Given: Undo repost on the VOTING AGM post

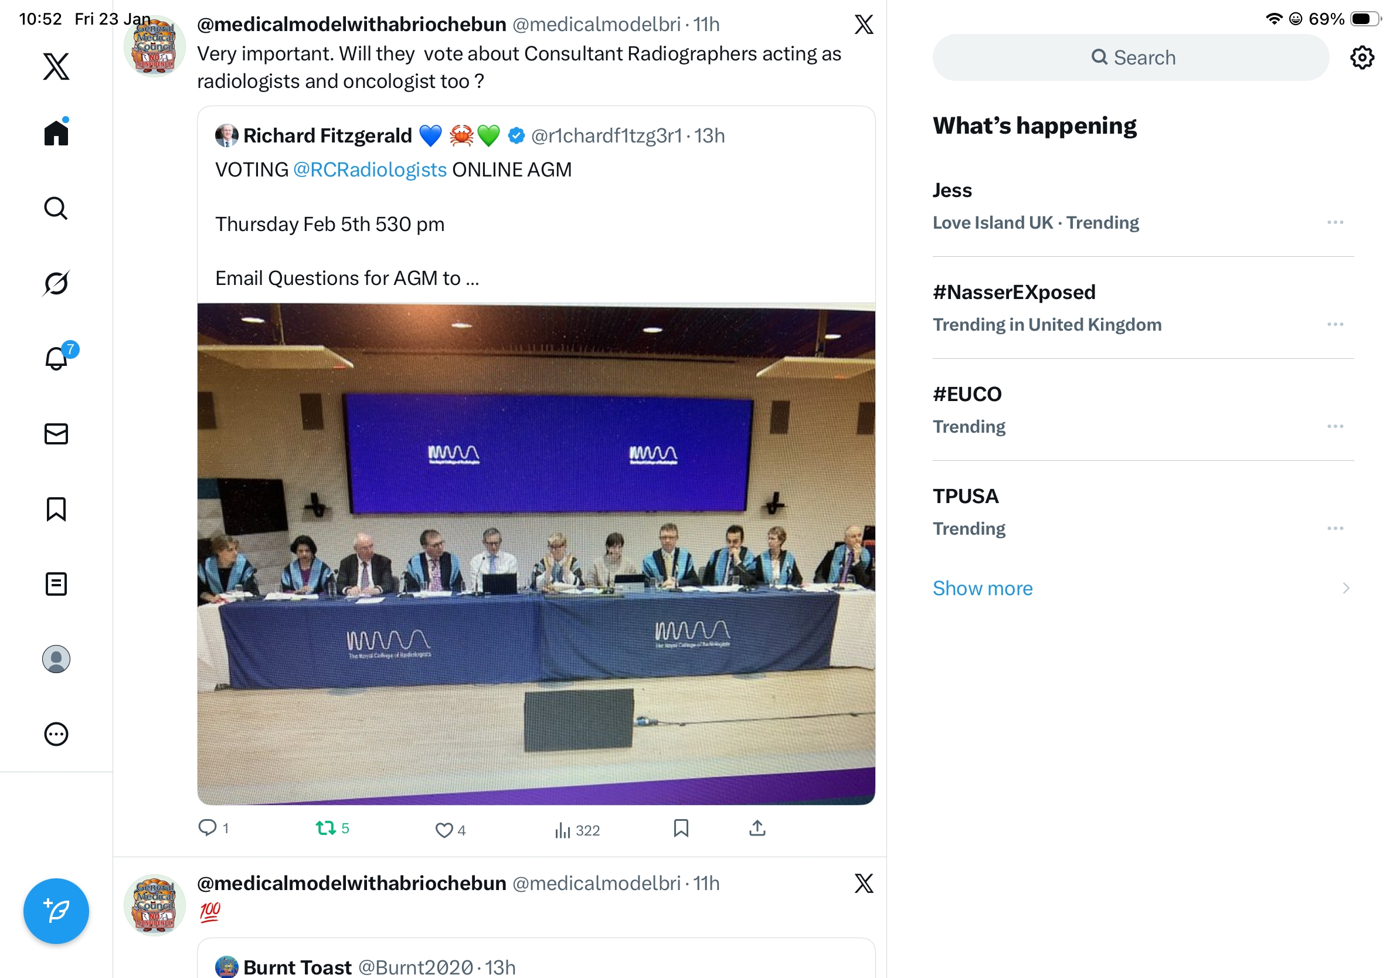Looking at the screenshot, I should tap(326, 828).
